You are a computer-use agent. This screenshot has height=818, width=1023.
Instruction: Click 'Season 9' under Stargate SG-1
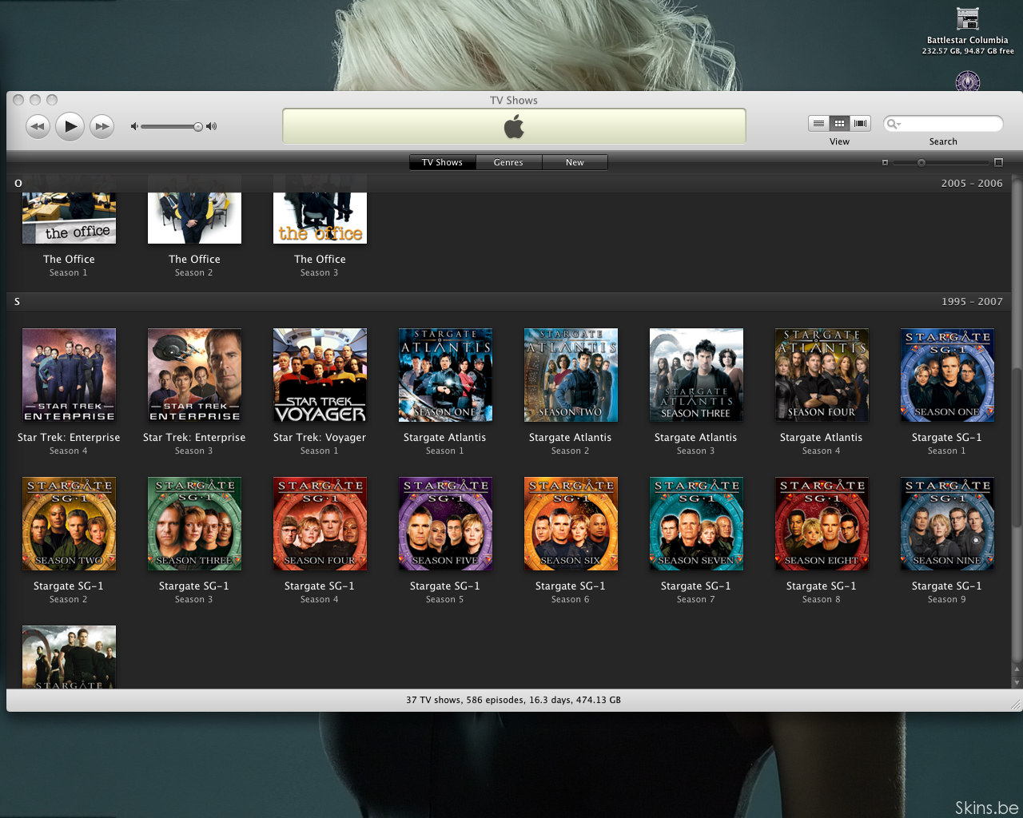pos(946,599)
